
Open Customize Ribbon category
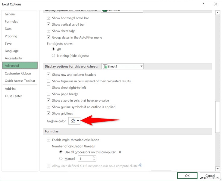(x=20, y=73)
